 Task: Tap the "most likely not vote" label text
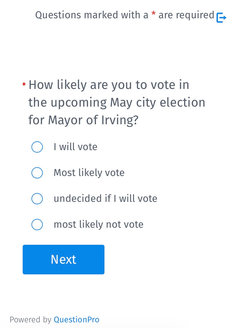click(x=98, y=225)
